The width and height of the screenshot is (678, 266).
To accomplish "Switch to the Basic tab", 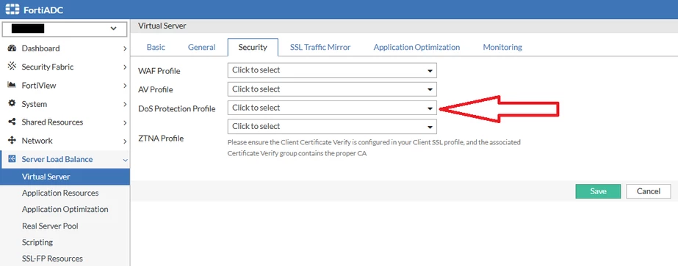I will pos(156,47).
